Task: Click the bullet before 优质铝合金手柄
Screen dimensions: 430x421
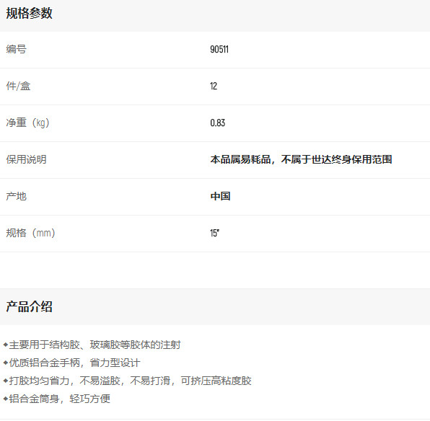Action: click(x=6, y=363)
